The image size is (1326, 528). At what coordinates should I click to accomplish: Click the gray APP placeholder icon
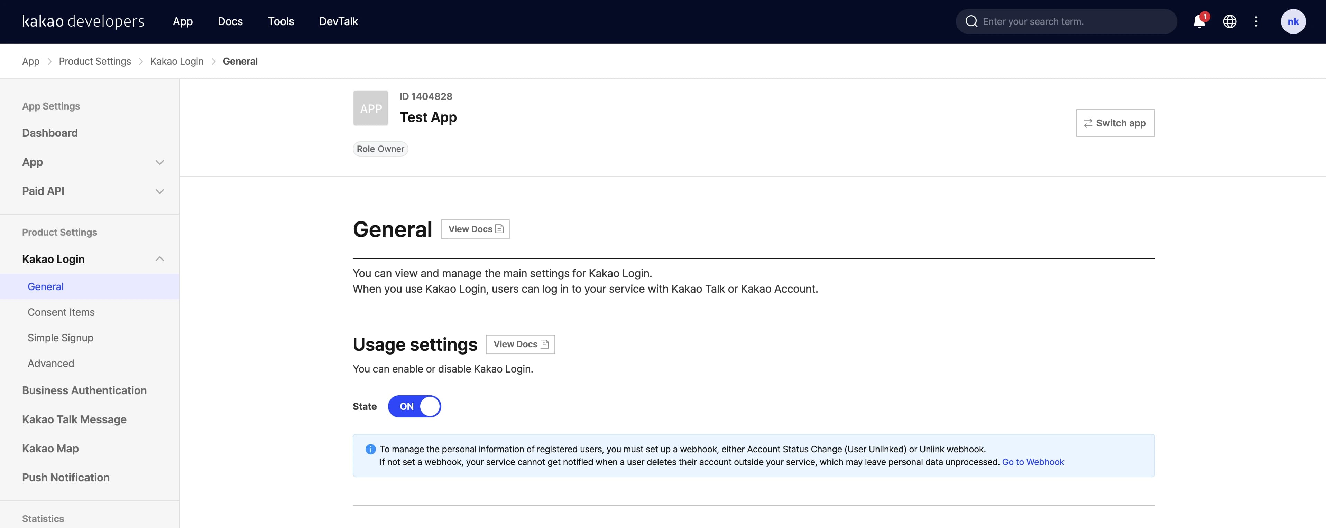pyautogui.click(x=370, y=108)
